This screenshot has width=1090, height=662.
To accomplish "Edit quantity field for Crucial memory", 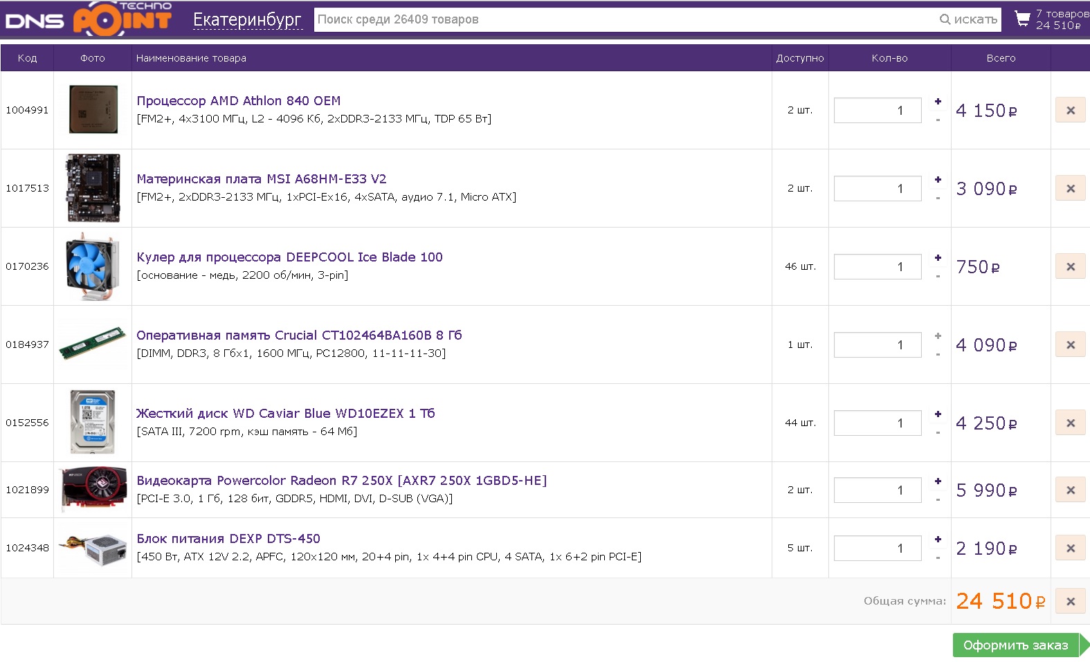I will point(878,344).
